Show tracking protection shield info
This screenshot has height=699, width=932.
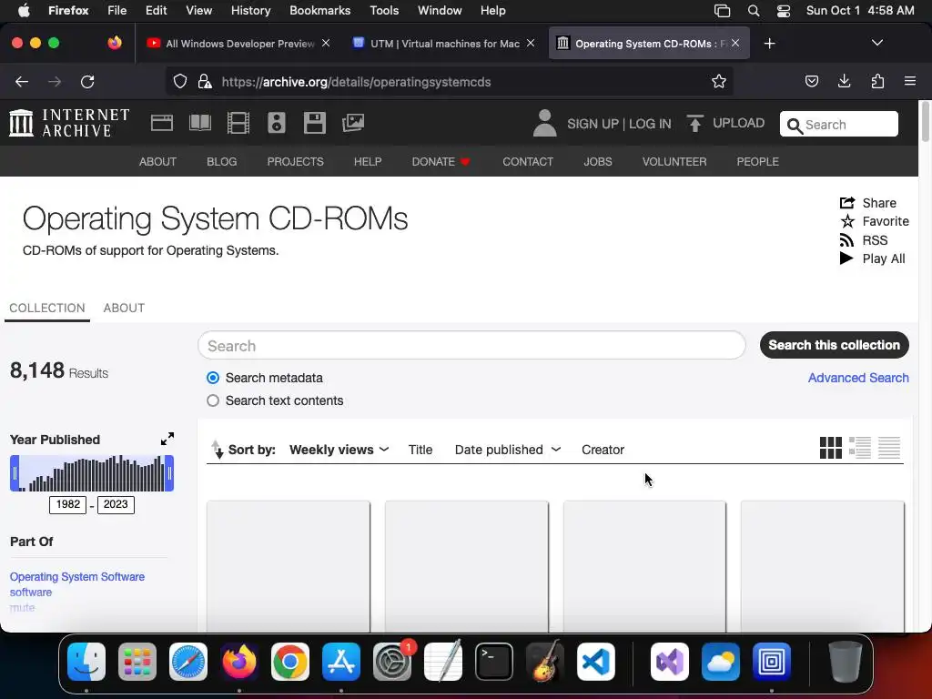[180, 81]
